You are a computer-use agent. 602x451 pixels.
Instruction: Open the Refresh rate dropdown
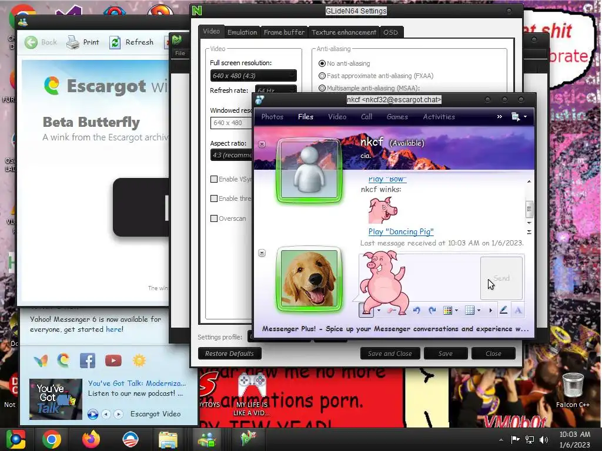276,89
